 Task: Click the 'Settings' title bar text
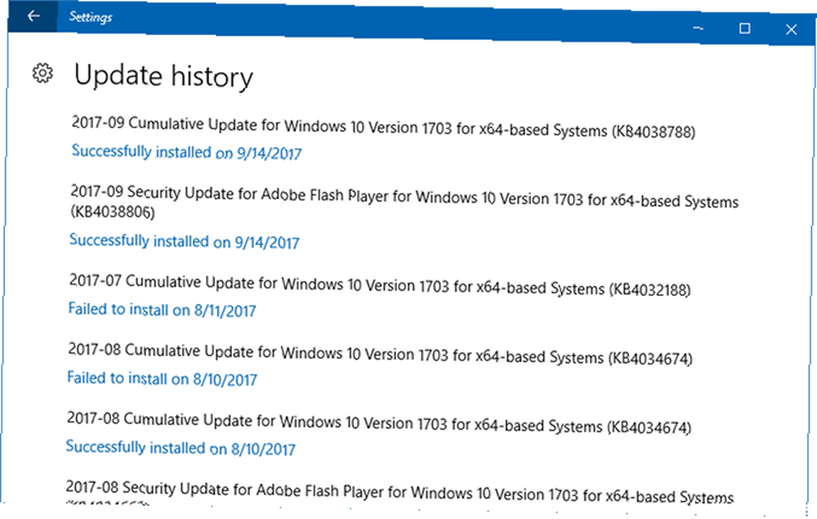(91, 17)
